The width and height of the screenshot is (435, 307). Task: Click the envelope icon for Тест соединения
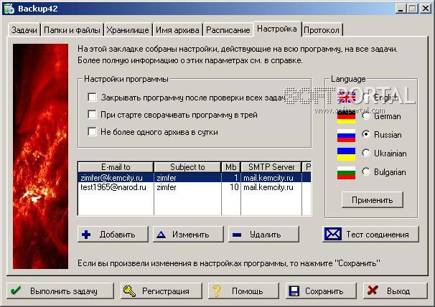coord(333,234)
